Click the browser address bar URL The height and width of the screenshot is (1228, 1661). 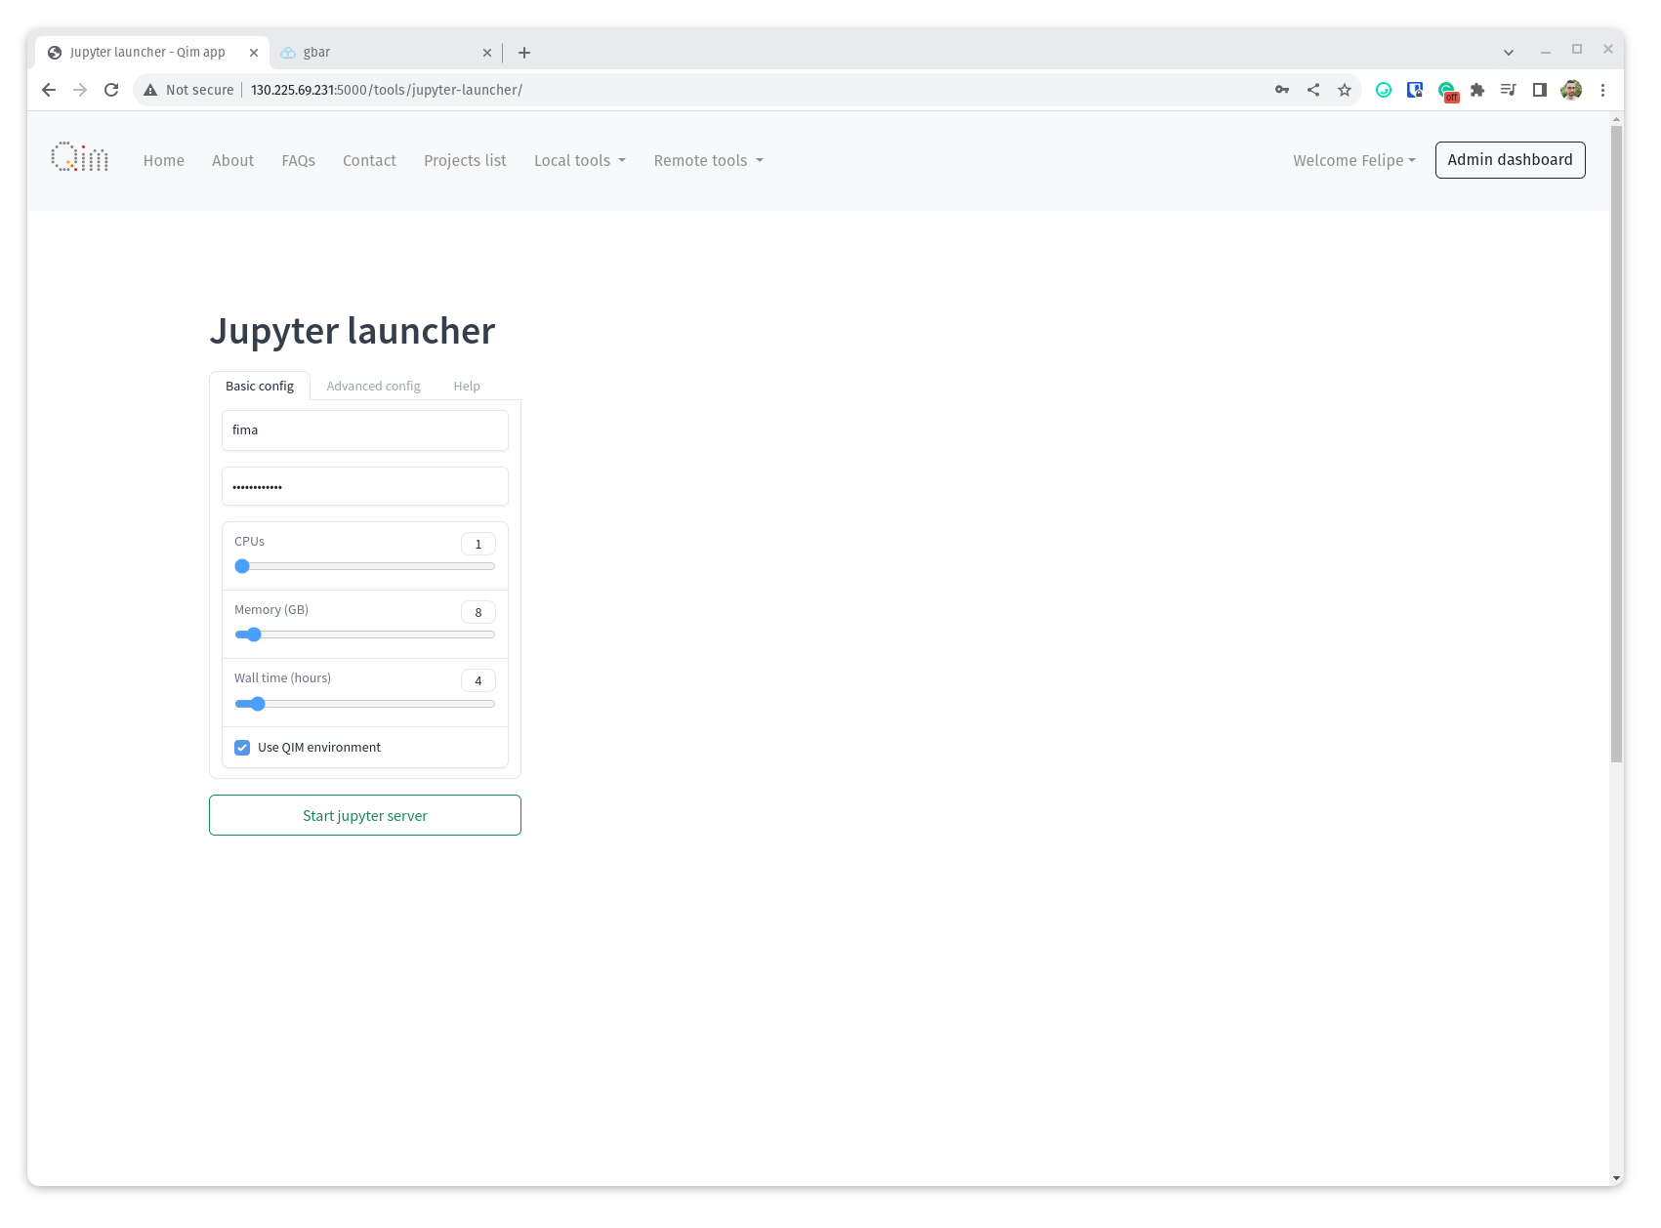[x=387, y=90]
